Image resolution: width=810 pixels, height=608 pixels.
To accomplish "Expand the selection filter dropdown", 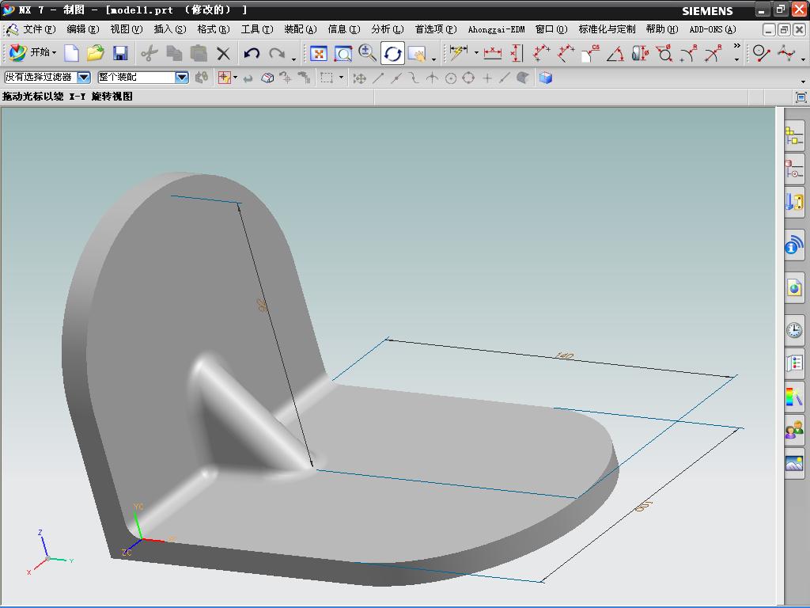I will (84, 78).
